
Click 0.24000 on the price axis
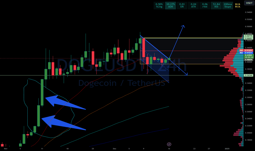(248, 119)
